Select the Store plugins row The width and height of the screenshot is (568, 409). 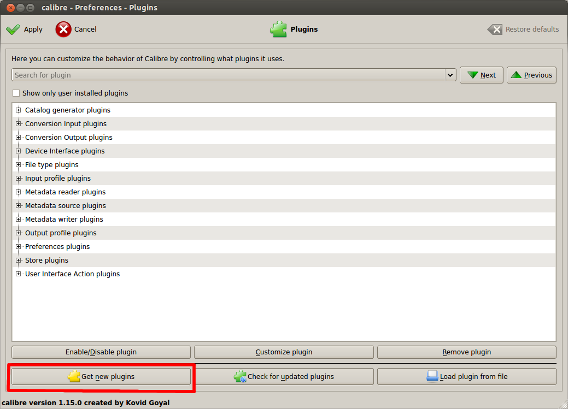coord(284,260)
